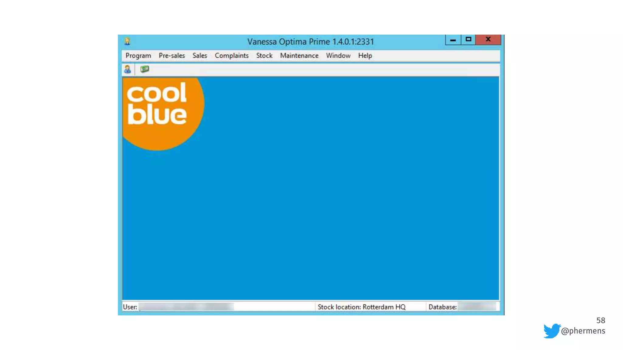Screen dimensions: 623x350
Task: Open the Program menu
Action: [138, 56]
